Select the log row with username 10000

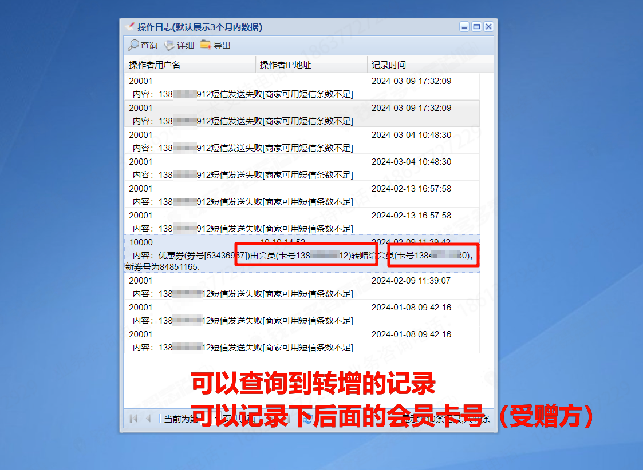302,254
